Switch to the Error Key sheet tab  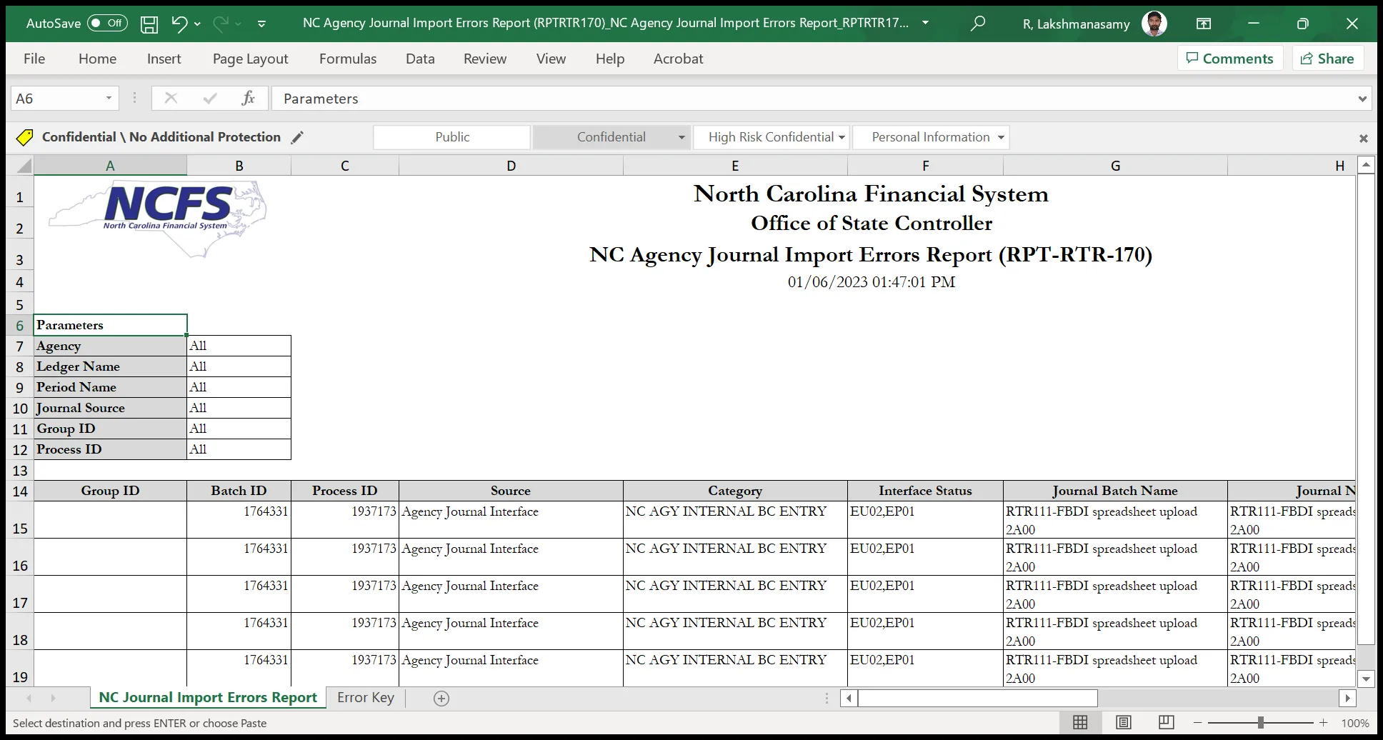[x=365, y=698]
